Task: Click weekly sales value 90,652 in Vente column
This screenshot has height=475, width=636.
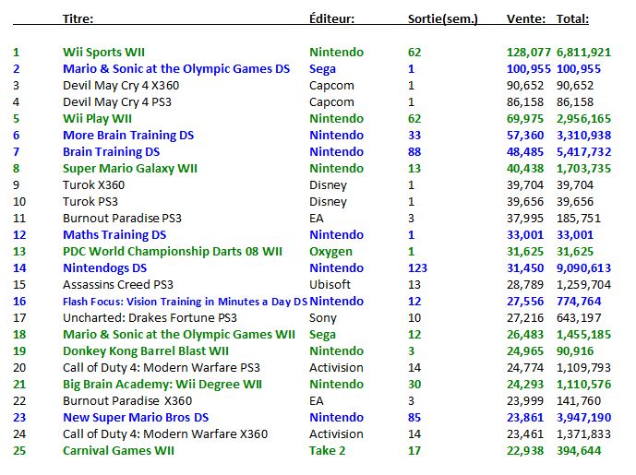Action: 525,86
